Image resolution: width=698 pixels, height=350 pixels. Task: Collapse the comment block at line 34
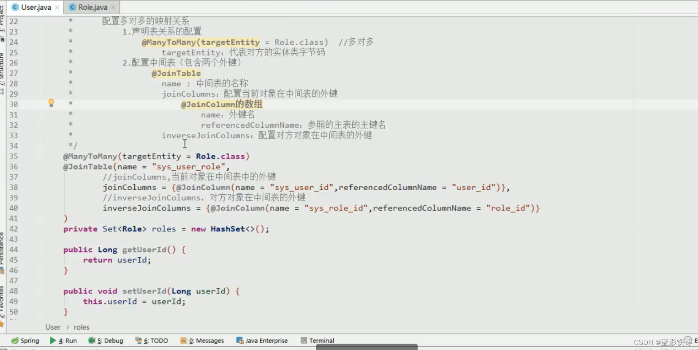coord(40,146)
